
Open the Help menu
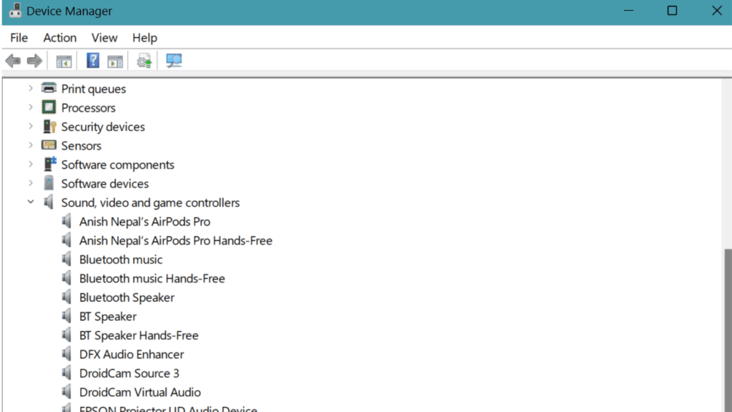coord(144,37)
